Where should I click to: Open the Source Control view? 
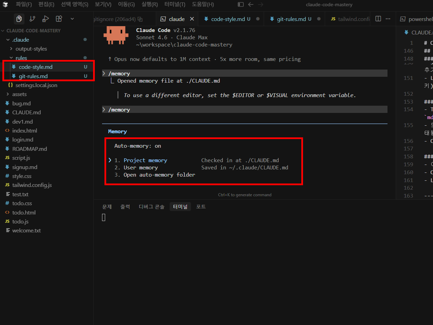tap(32, 19)
